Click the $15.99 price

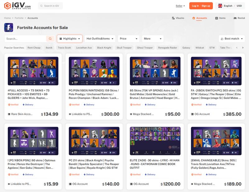[51, 184]
